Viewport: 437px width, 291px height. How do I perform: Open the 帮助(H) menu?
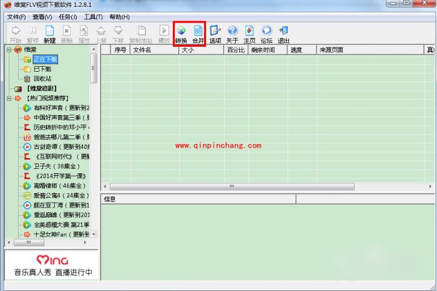[x=119, y=17]
